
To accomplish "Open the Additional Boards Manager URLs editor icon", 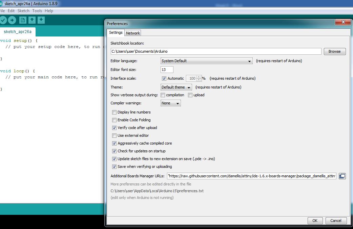I will pos(342,176).
